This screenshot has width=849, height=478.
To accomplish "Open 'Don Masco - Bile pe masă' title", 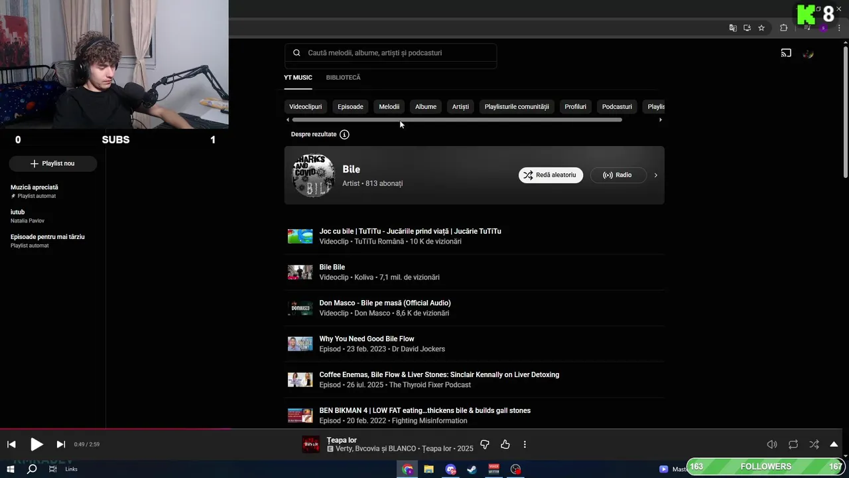I will click(385, 303).
